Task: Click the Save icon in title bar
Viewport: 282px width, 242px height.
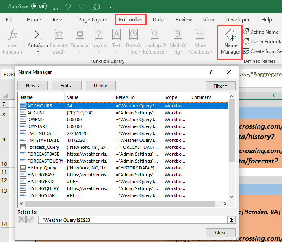Action: click(56, 7)
